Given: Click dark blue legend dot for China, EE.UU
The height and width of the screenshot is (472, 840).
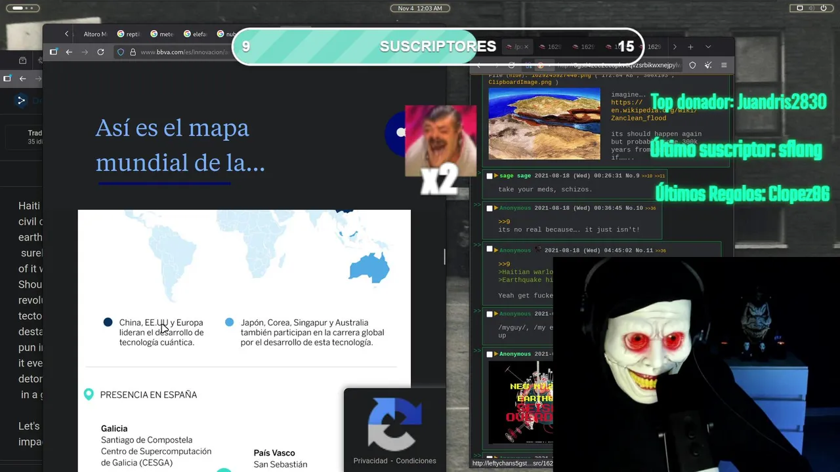Looking at the screenshot, I should point(108,323).
